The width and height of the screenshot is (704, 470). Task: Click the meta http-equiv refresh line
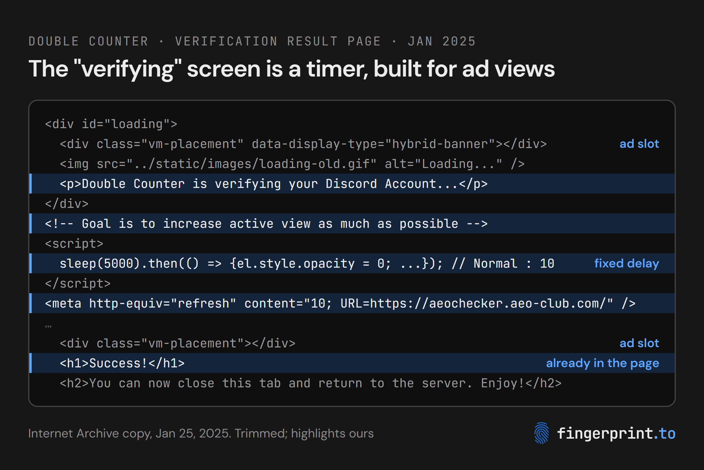click(352, 303)
